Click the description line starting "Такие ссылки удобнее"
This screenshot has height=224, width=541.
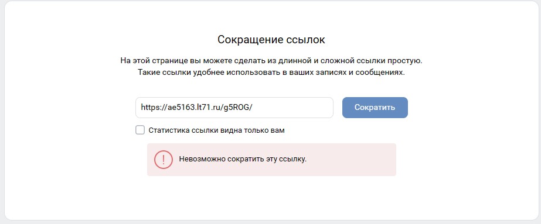tap(271, 73)
